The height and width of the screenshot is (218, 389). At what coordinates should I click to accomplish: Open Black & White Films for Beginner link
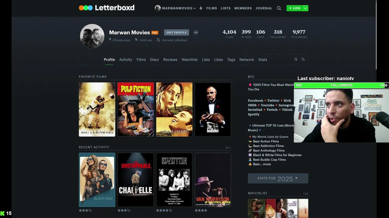(277, 155)
